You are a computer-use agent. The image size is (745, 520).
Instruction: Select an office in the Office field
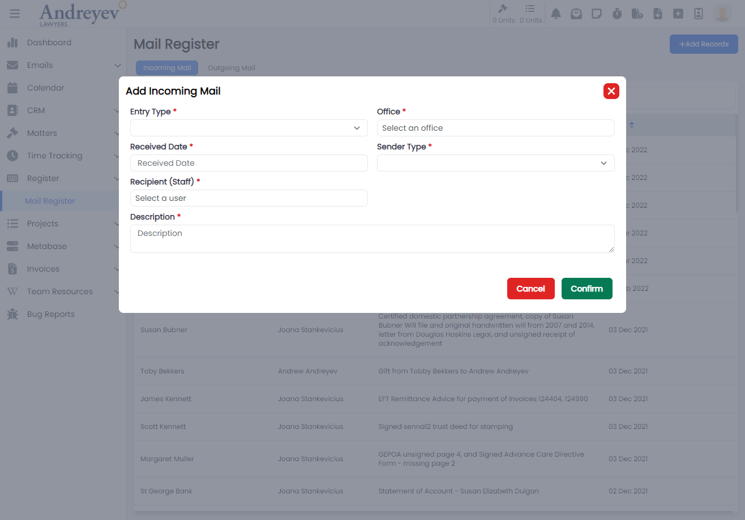tap(495, 128)
